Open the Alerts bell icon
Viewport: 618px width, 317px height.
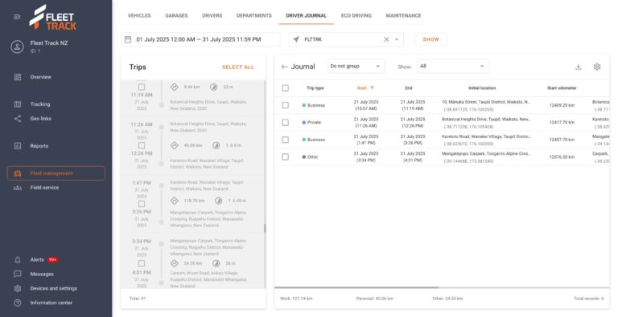pyautogui.click(x=18, y=260)
